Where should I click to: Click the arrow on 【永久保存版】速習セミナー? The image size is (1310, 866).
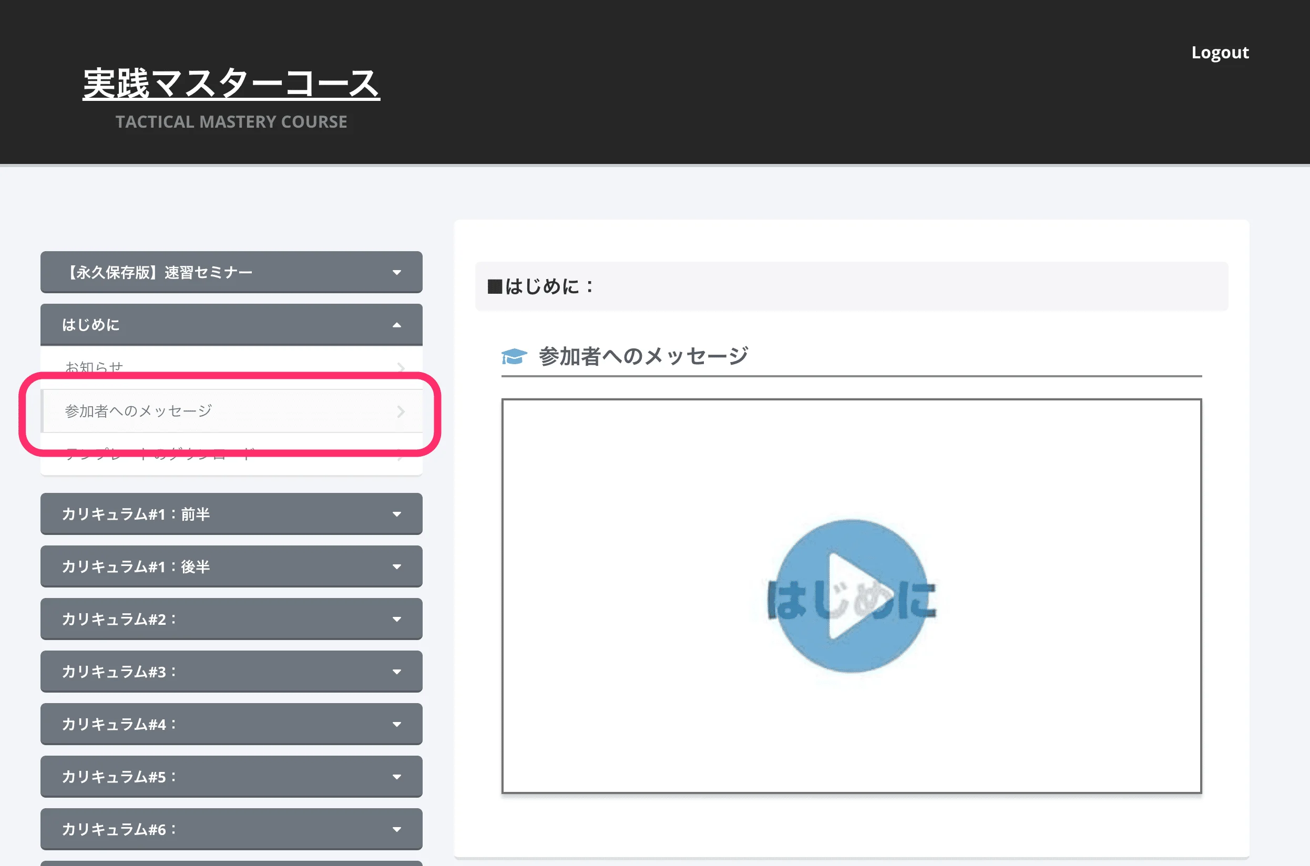point(397,272)
